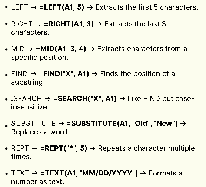Click the plain TEXT function name

[x=20, y=173]
